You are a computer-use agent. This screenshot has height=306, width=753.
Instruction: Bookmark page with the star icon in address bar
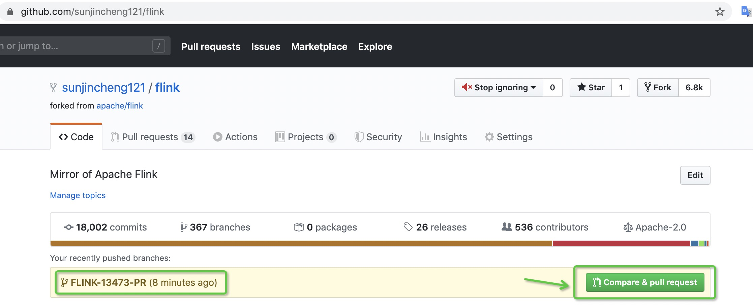720,12
